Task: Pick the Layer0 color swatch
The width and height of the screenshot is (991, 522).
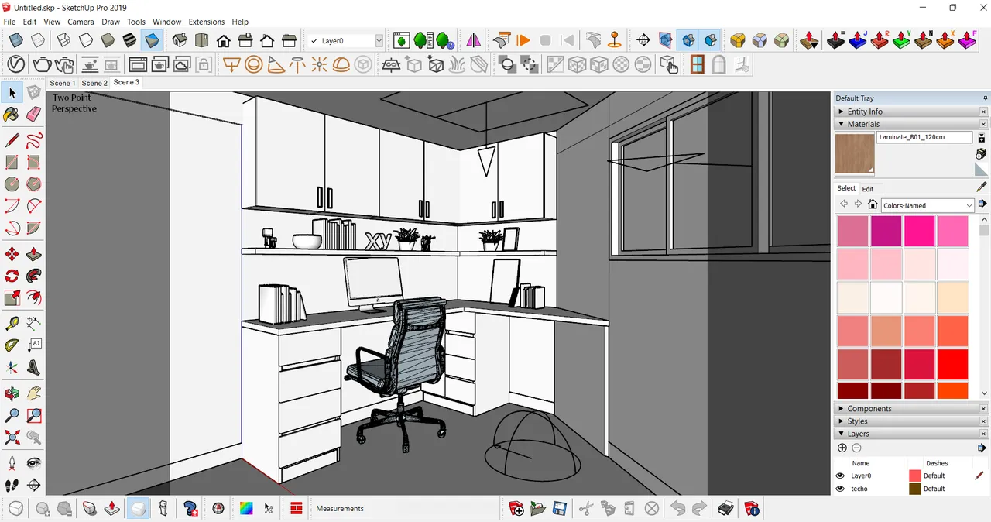Action: coord(915,476)
